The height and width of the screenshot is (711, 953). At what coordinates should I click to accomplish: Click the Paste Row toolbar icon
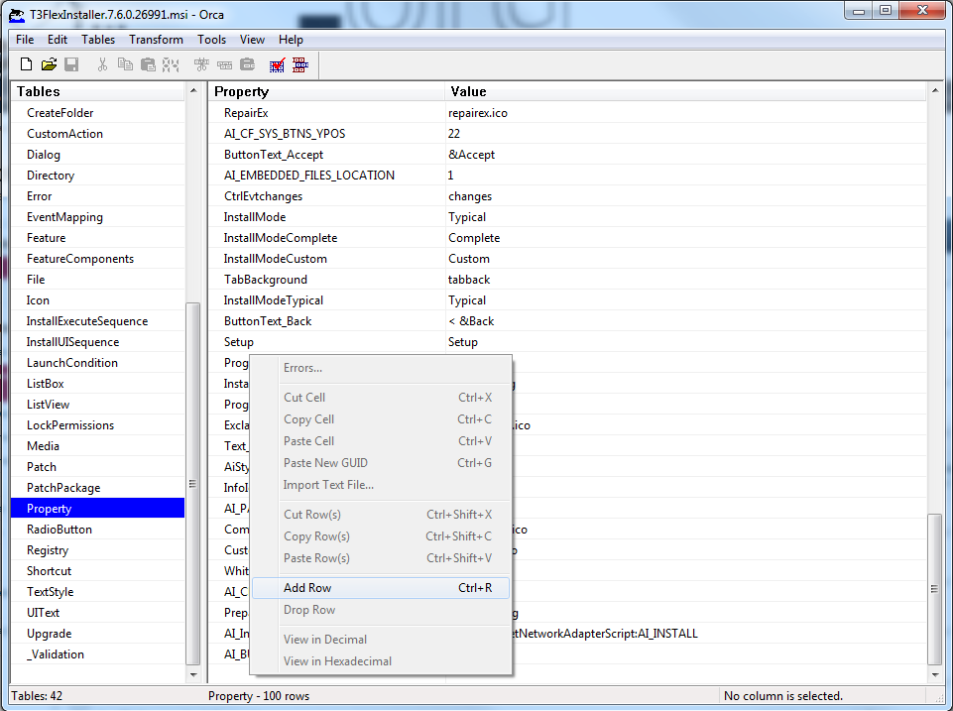247,64
